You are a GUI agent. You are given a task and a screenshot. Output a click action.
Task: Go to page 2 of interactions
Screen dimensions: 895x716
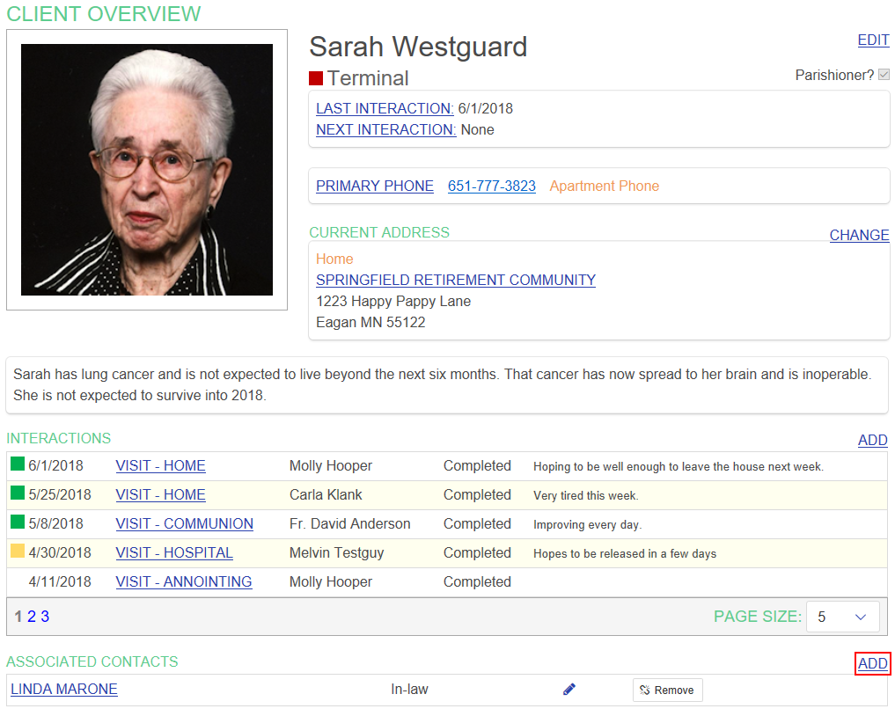click(32, 617)
